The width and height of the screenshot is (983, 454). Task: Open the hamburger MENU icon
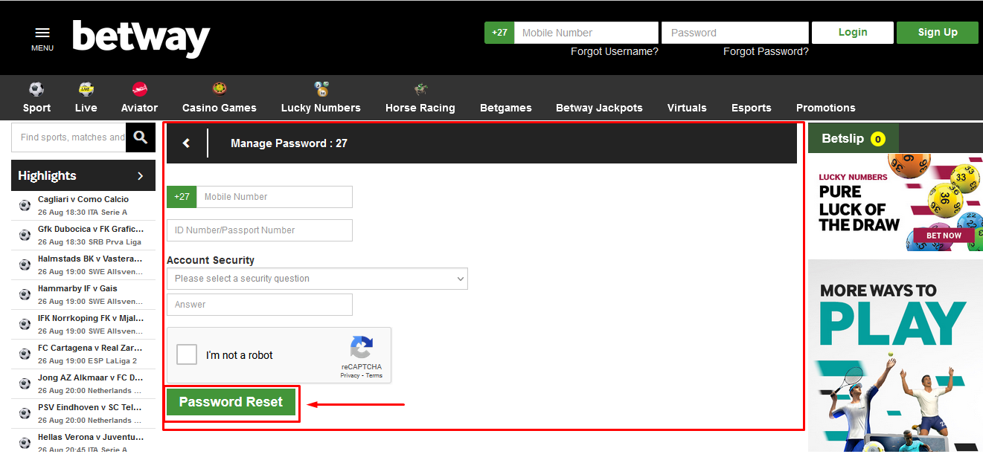42,33
